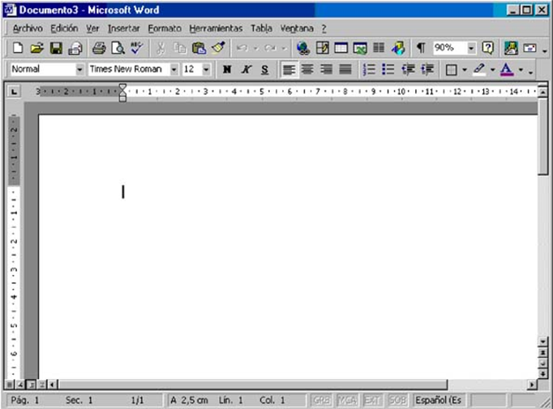Open the Drawing toolbar

coord(398,48)
